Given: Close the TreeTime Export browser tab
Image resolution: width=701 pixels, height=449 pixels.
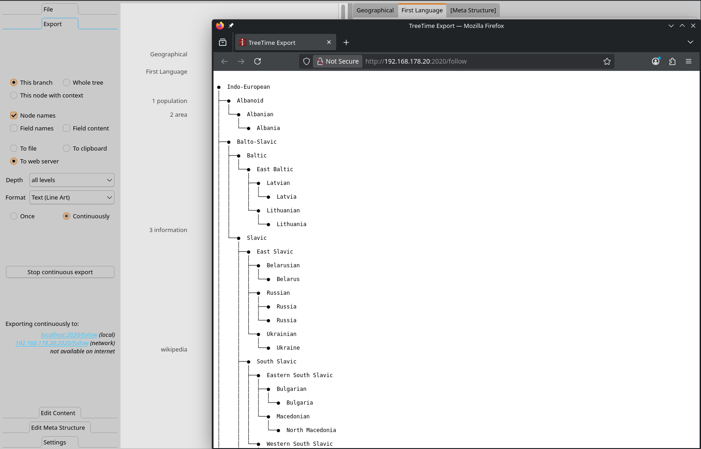Looking at the screenshot, I should [329, 42].
